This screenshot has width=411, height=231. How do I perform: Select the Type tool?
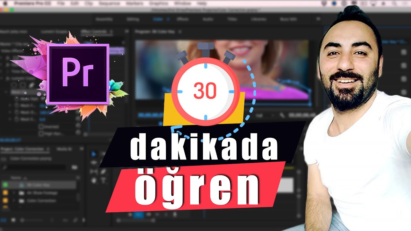[x=103, y=180]
